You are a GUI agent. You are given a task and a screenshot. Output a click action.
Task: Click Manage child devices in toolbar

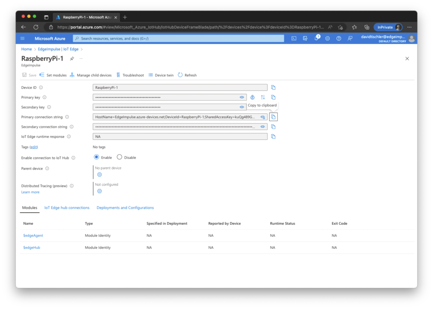pos(91,75)
